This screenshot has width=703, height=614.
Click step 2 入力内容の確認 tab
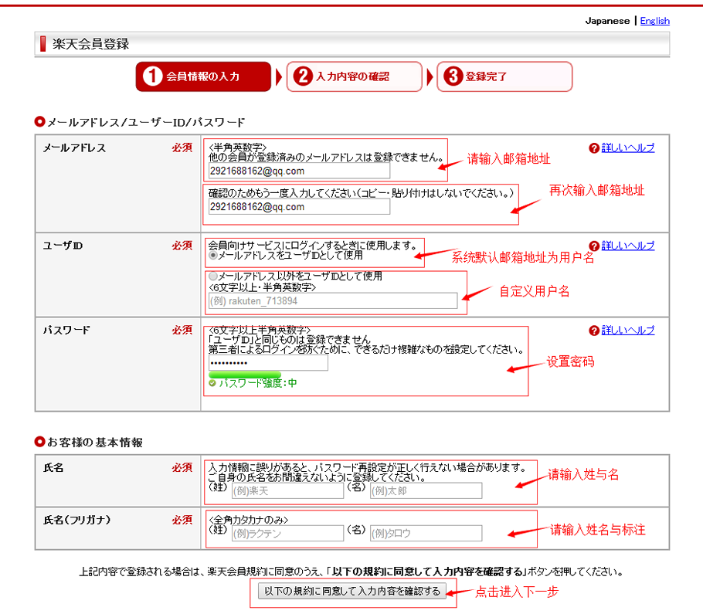click(354, 77)
